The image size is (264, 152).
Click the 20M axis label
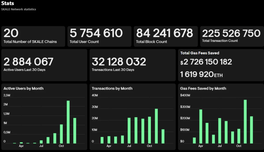[95, 118]
